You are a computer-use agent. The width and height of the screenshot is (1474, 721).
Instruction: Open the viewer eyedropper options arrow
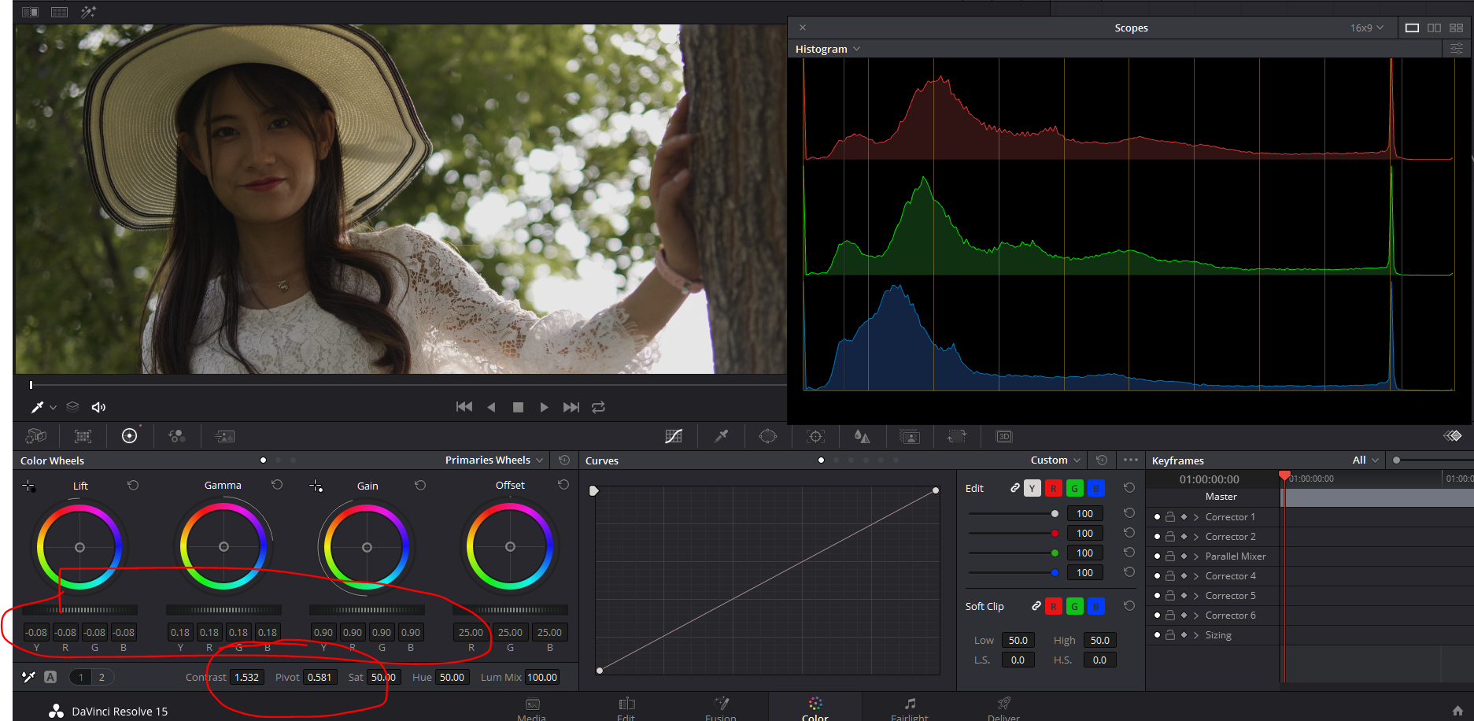pos(53,407)
